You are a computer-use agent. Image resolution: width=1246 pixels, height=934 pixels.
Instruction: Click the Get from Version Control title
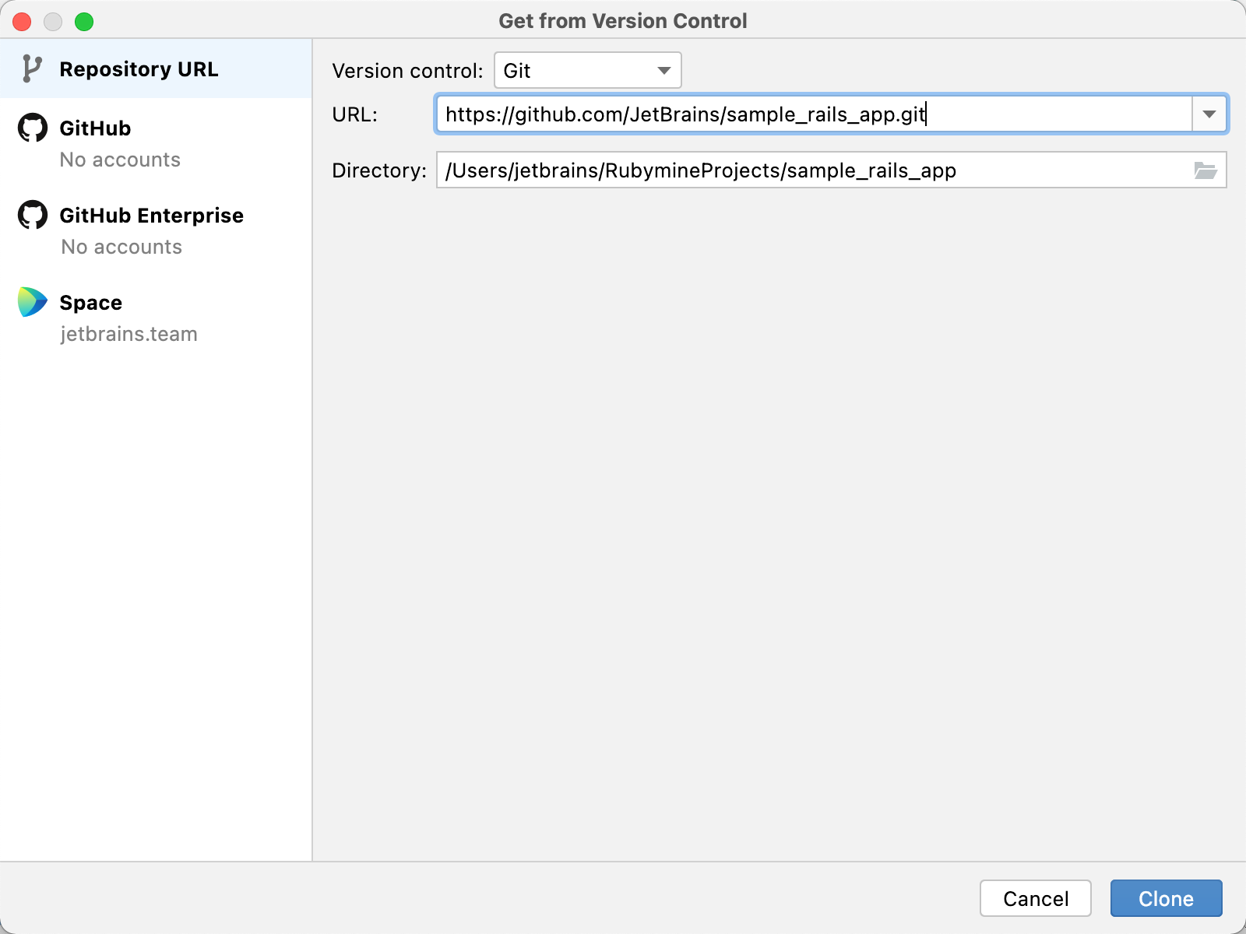[622, 20]
